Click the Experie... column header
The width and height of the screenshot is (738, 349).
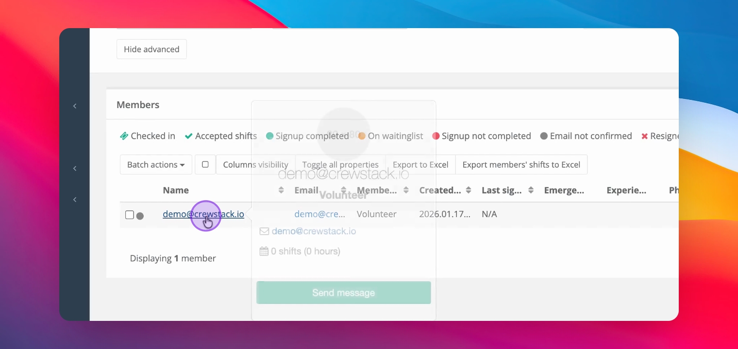click(x=626, y=190)
